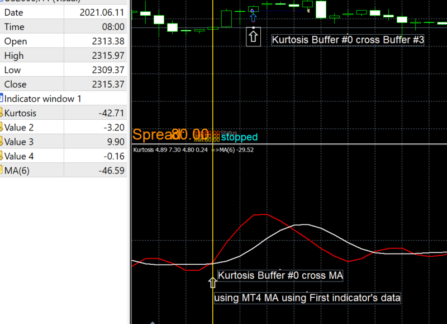Select the Open price 2313.38
Screen dimensions: 447x324
pos(108,41)
